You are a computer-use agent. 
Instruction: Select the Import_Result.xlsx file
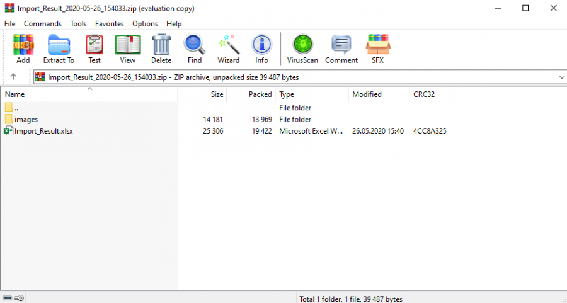tap(43, 131)
